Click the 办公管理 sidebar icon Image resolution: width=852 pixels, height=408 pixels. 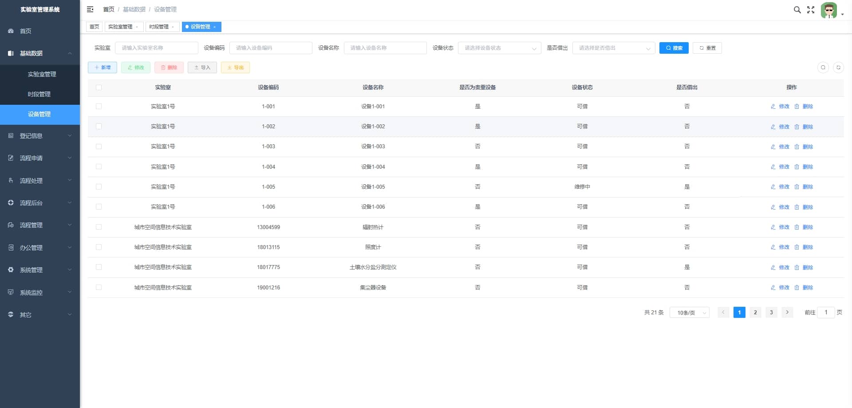coord(11,248)
